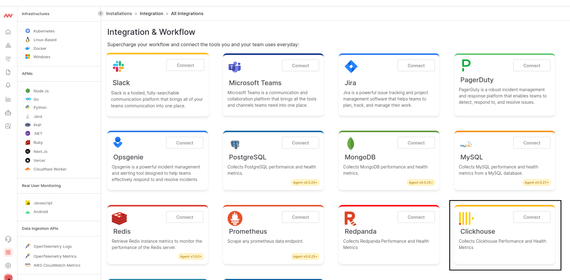Viewport: 570px width, 280px height.
Task: Click the MySQL dolphin logo
Action: point(466,144)
